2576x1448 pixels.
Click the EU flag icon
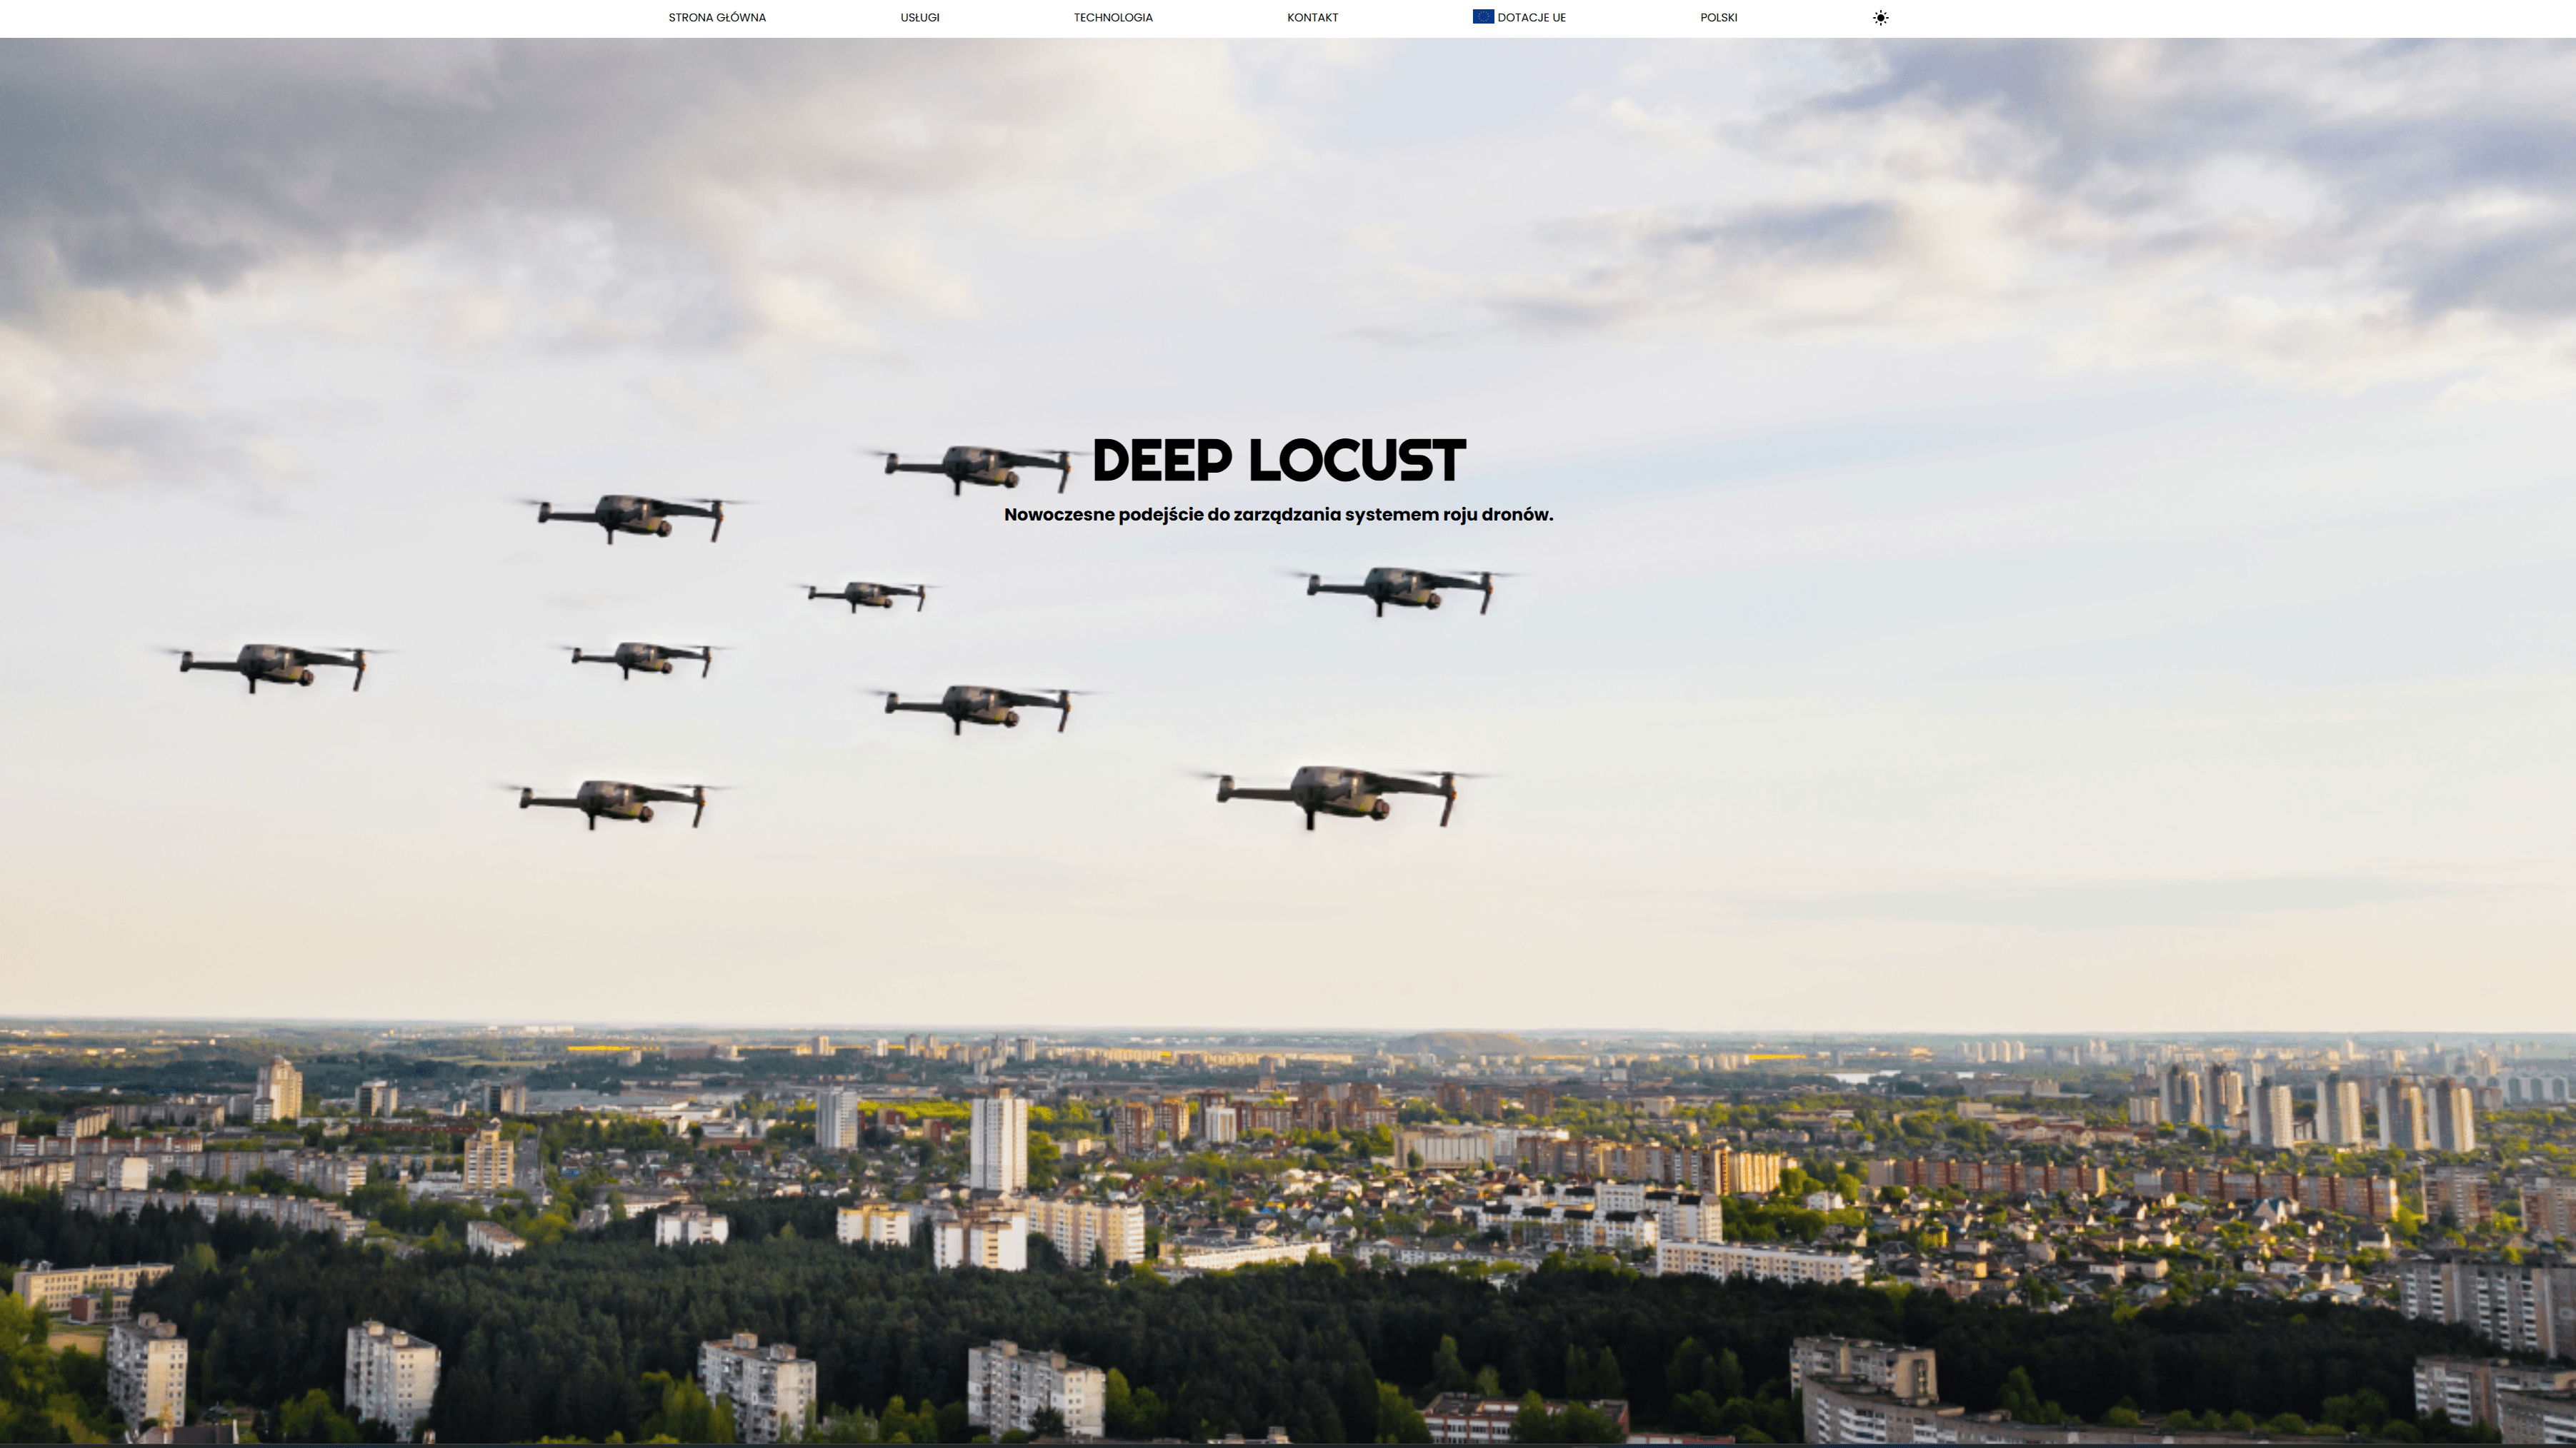pyautogui.click(x=1483, y=17)
